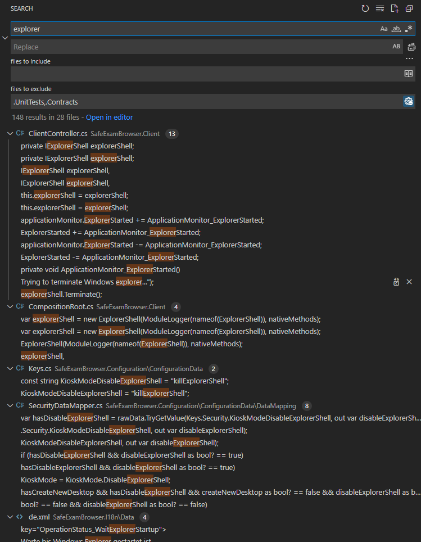Viewport: 421px width, 542px height.
Task: Open new search editor icon
Action: 395,8
